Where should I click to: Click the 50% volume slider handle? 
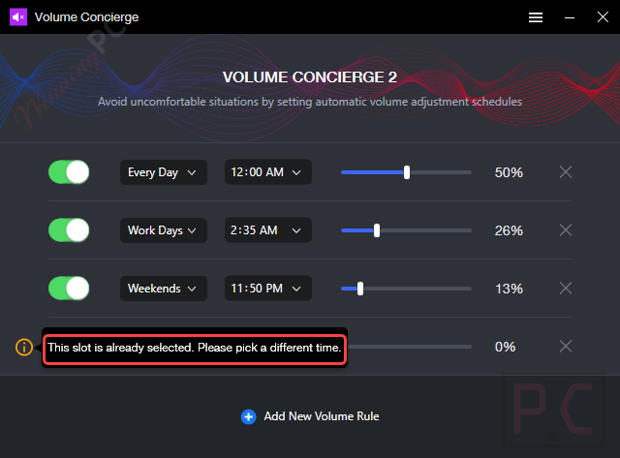tap(407, 172)
